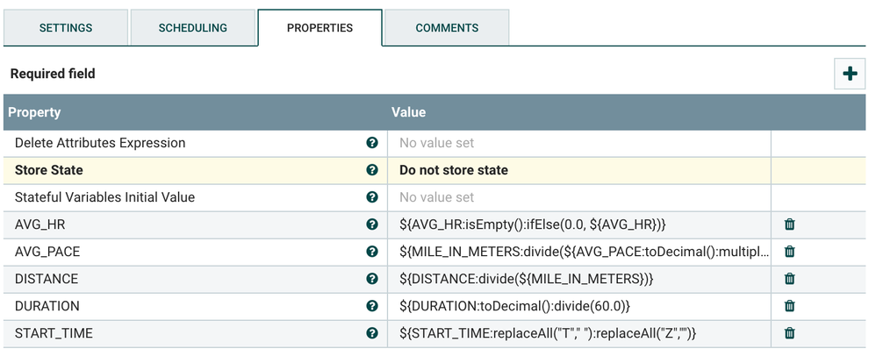Show help icon for AVG_PACE
Viewport: 876px width, 356px height.
coord(372,252)
